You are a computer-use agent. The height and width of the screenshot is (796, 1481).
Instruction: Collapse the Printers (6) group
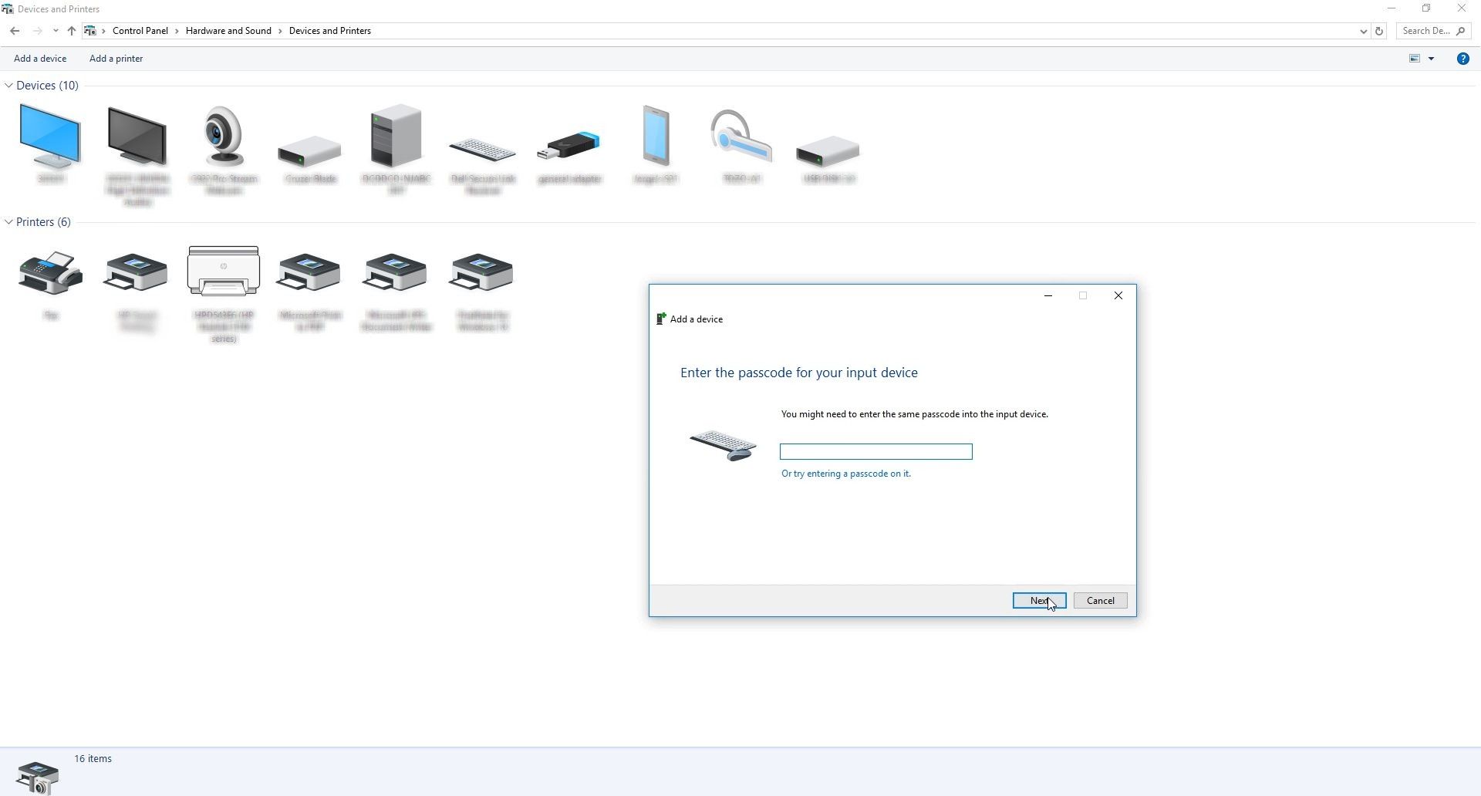coord(8,222)
